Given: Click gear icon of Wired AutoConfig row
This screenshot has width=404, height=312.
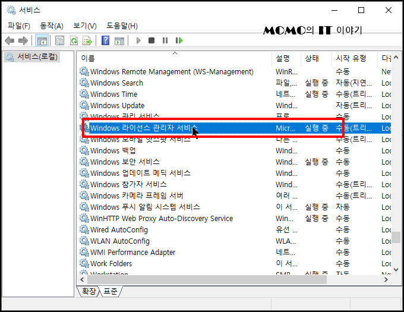Looking at the screenshot, I should pyautogui.click(x=84, y=229).
